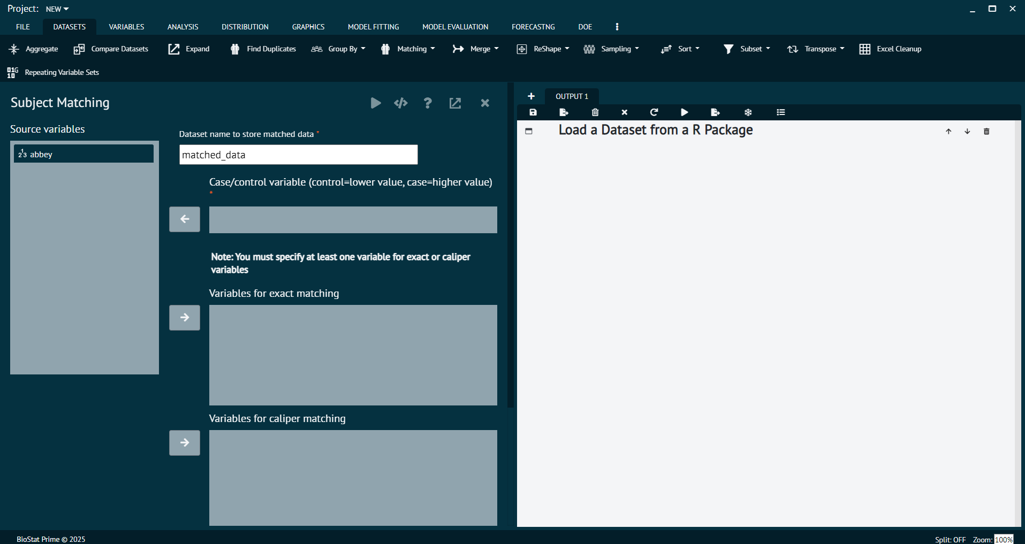
Task: Freeze the output with the snowflake icon
Action: 748,112
